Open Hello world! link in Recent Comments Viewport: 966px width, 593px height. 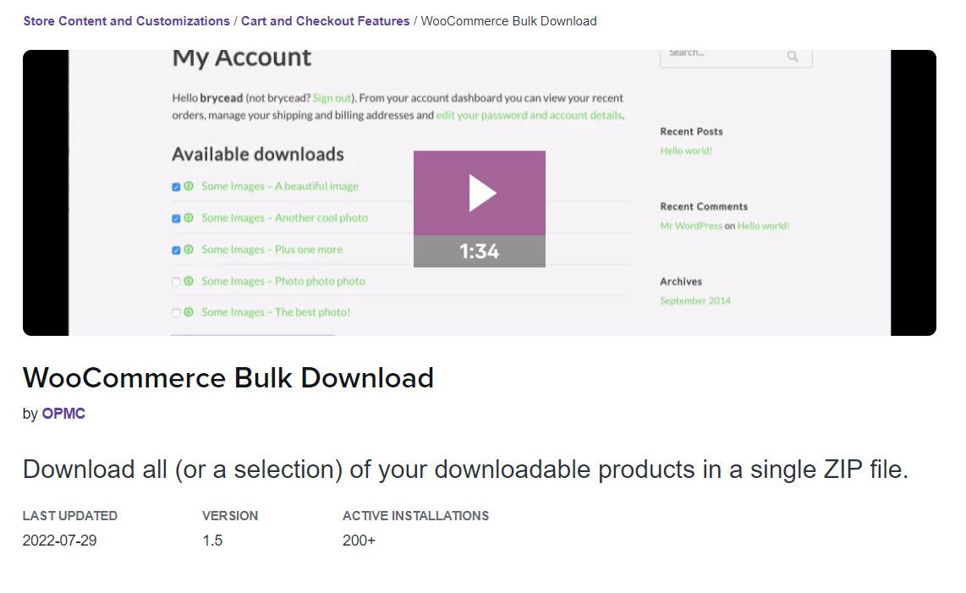pyautogui.click(x=763, y=226)
